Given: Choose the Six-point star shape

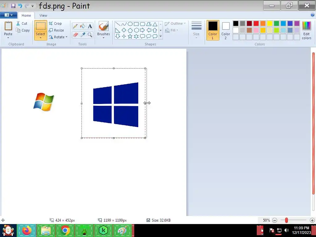Looking at the screenshot, I should pos(136,36).
